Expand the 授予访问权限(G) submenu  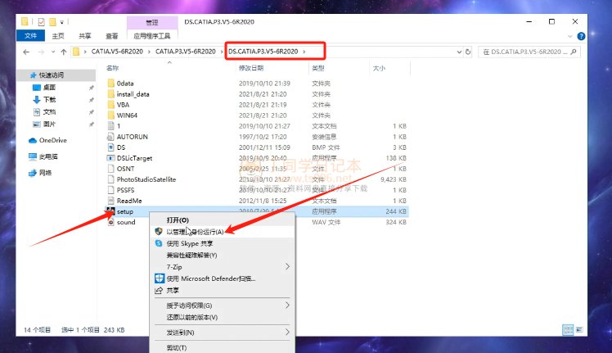[x=222, y=305]
